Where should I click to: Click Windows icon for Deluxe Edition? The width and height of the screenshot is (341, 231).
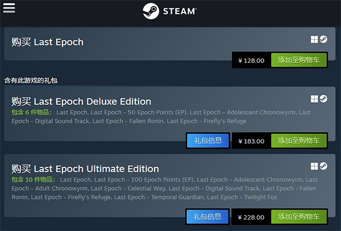point(314,99)
